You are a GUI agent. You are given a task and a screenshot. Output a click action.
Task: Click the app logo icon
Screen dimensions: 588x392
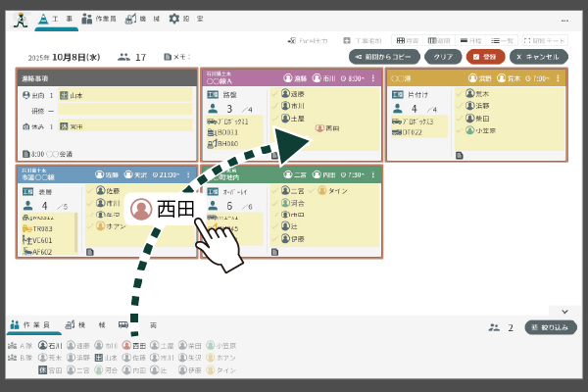coord(20,19)
